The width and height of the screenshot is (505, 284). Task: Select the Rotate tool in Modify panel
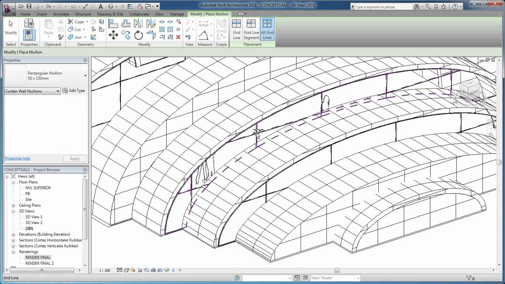(x=138, y=35)
